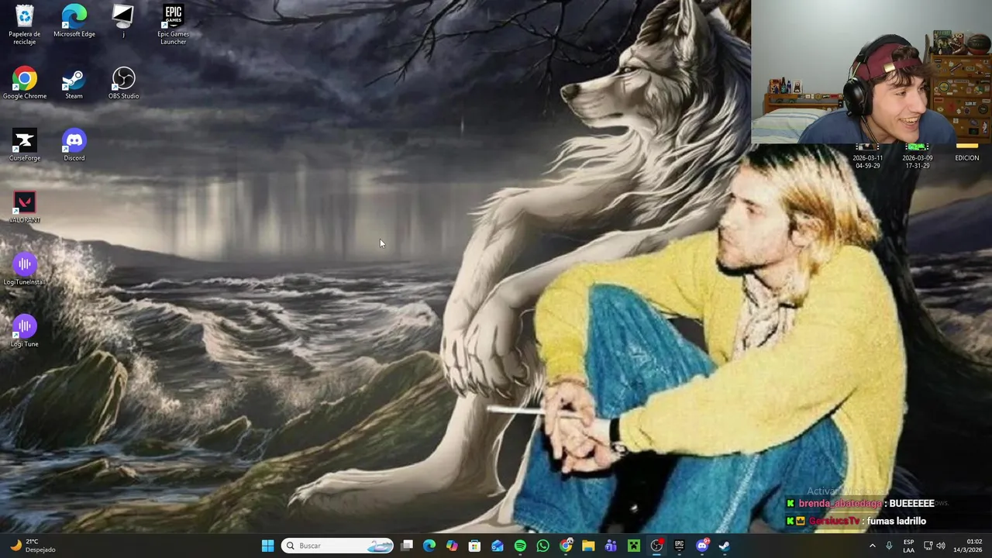Select the Logi Tune desktop shortcut

(x=25, y=332)
